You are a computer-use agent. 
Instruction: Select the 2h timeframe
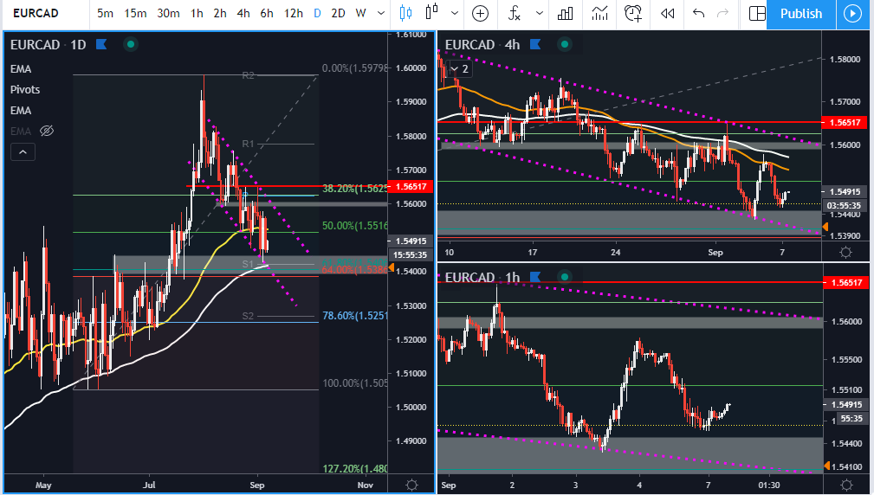(x=220, y=13)
